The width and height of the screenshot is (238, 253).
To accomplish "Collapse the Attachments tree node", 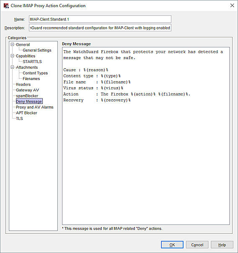I will (x=12, y=67).
